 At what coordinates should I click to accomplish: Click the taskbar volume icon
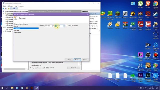point(143,88)
